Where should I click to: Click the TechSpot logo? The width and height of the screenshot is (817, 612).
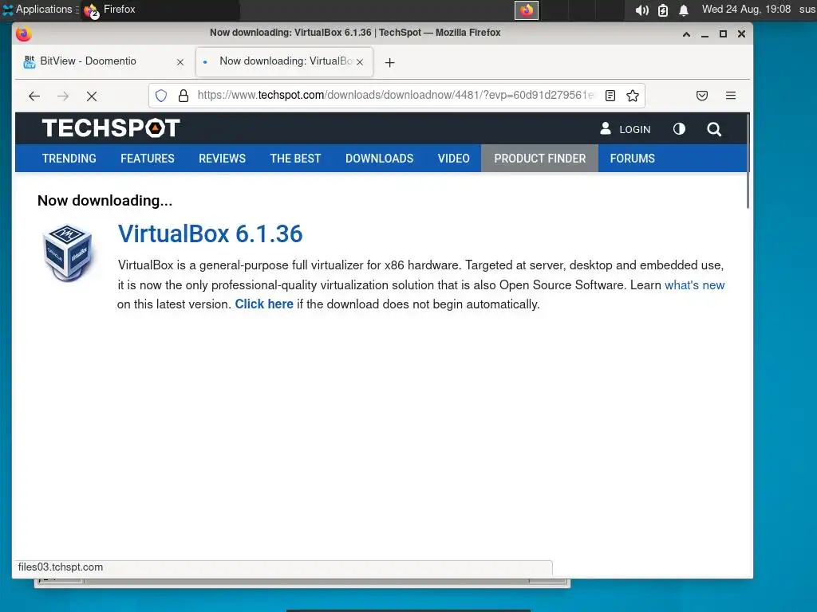111,128
